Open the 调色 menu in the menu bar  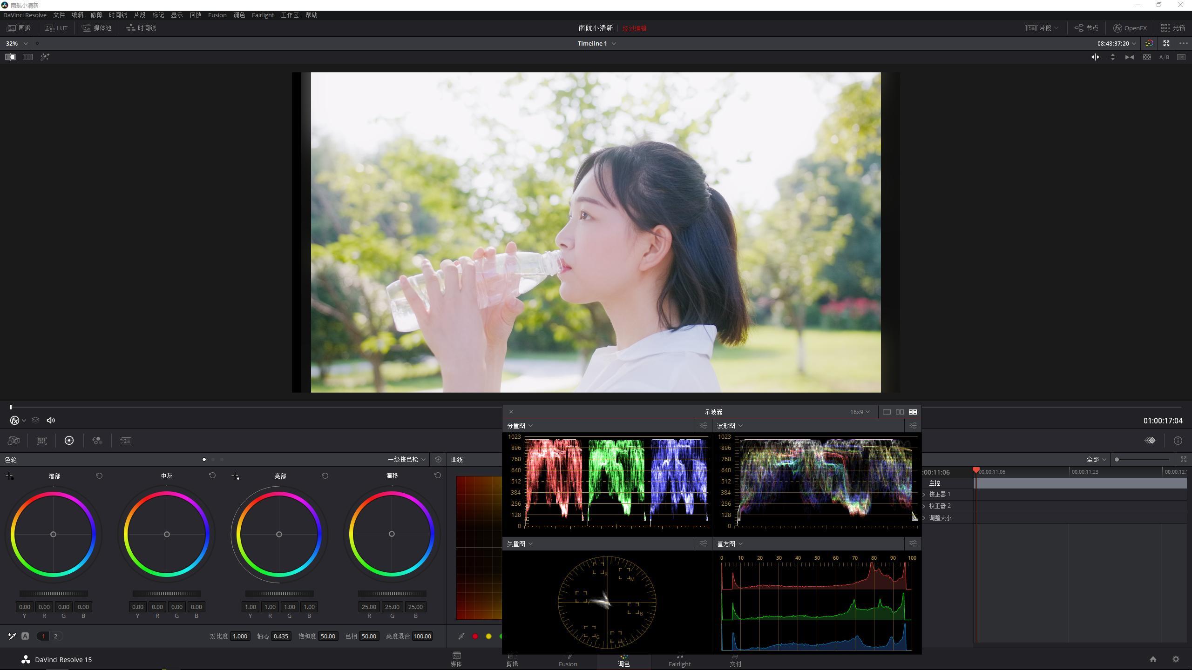[x=239, y=15]
